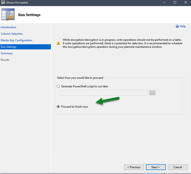Navigate to Master Key Configuration
The width and height of the screenshot is (191, 174).
[16, 40]
